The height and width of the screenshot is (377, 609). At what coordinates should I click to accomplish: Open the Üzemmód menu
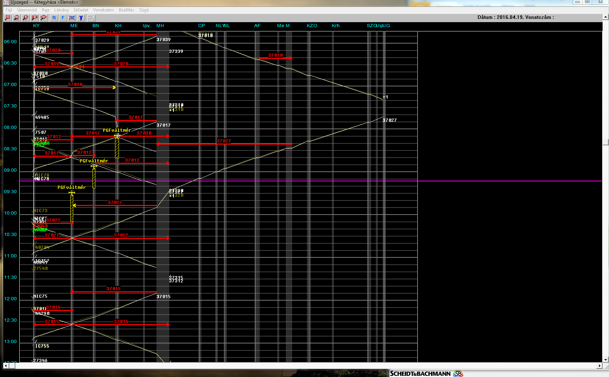(27, 10)
